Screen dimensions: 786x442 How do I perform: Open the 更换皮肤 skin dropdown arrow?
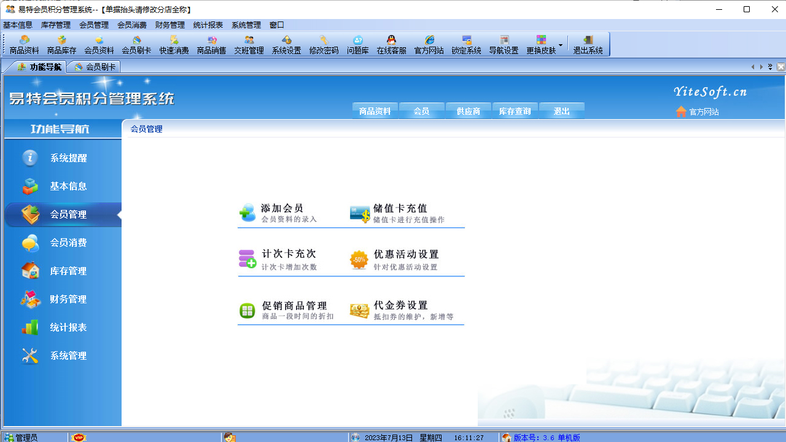(x=561, y=45)
